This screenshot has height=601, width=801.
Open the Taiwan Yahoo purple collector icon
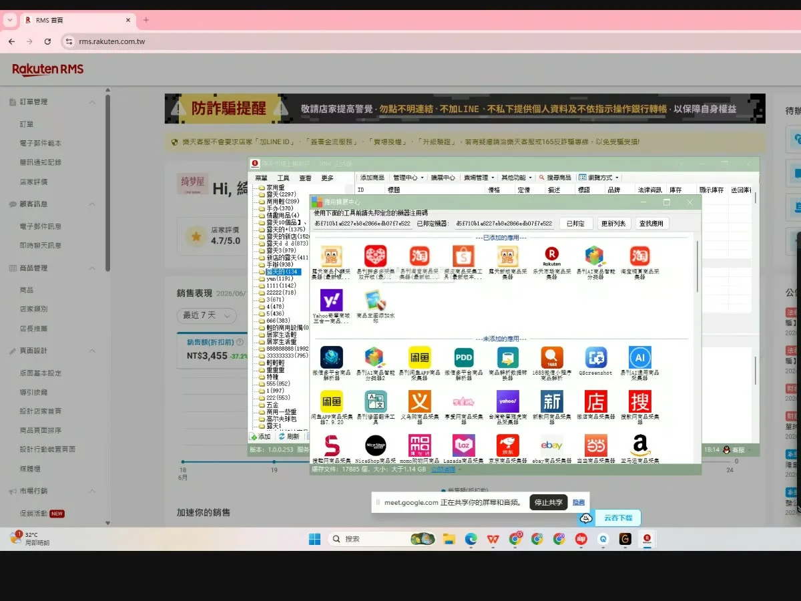pos(507,401)
